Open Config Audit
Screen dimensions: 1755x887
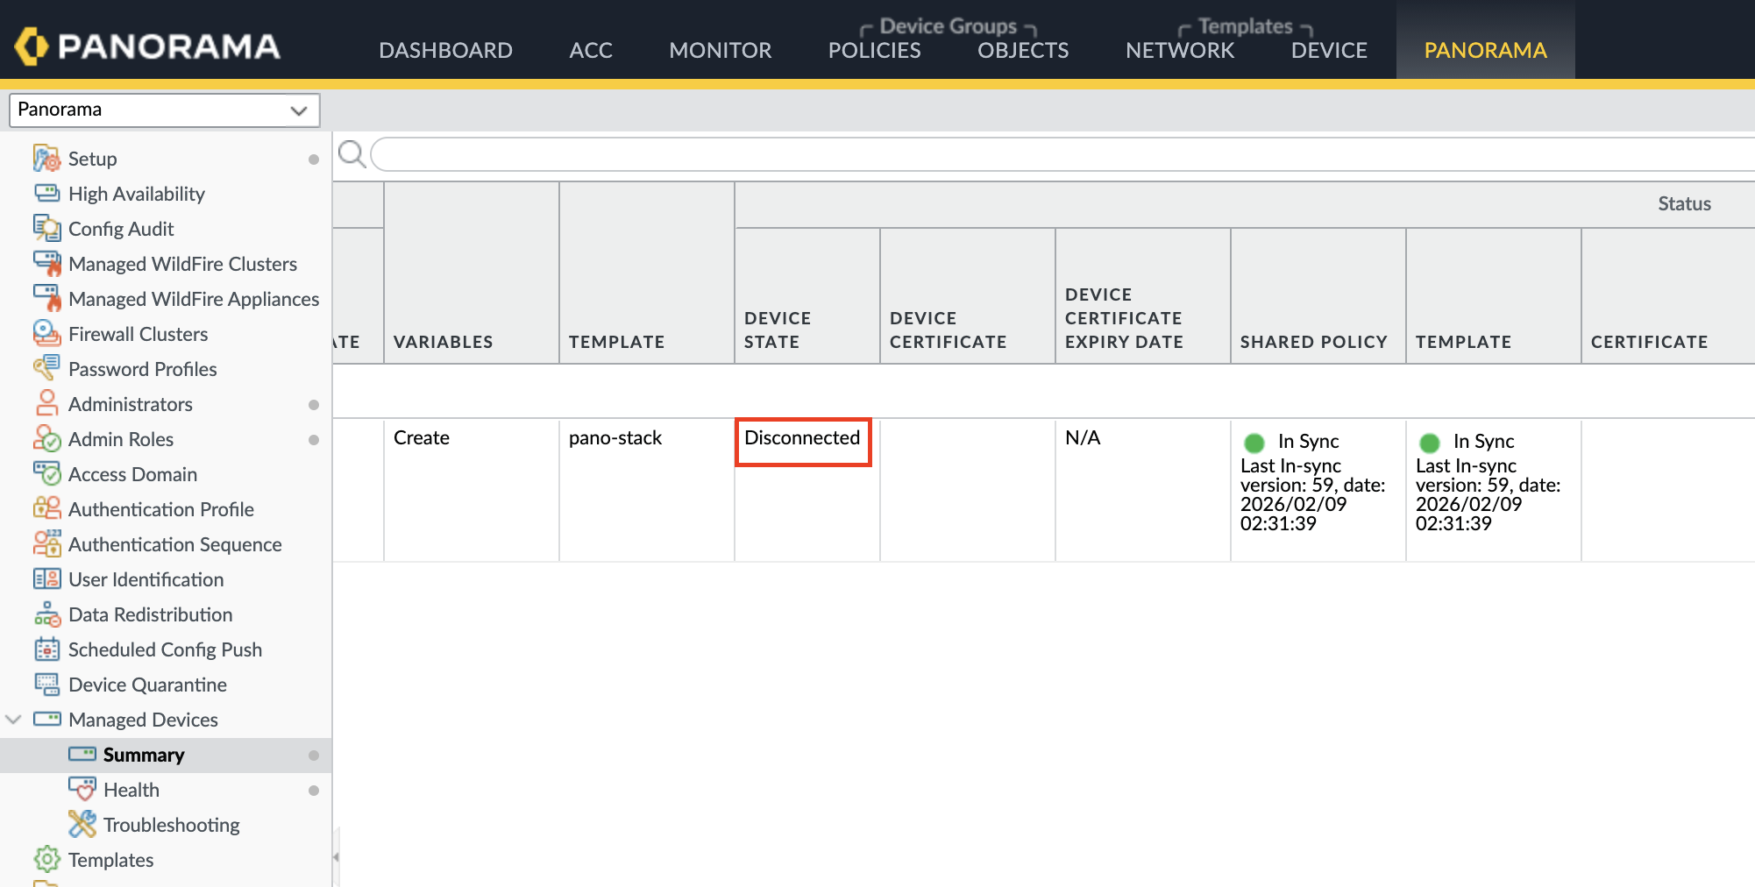point(120,229)
